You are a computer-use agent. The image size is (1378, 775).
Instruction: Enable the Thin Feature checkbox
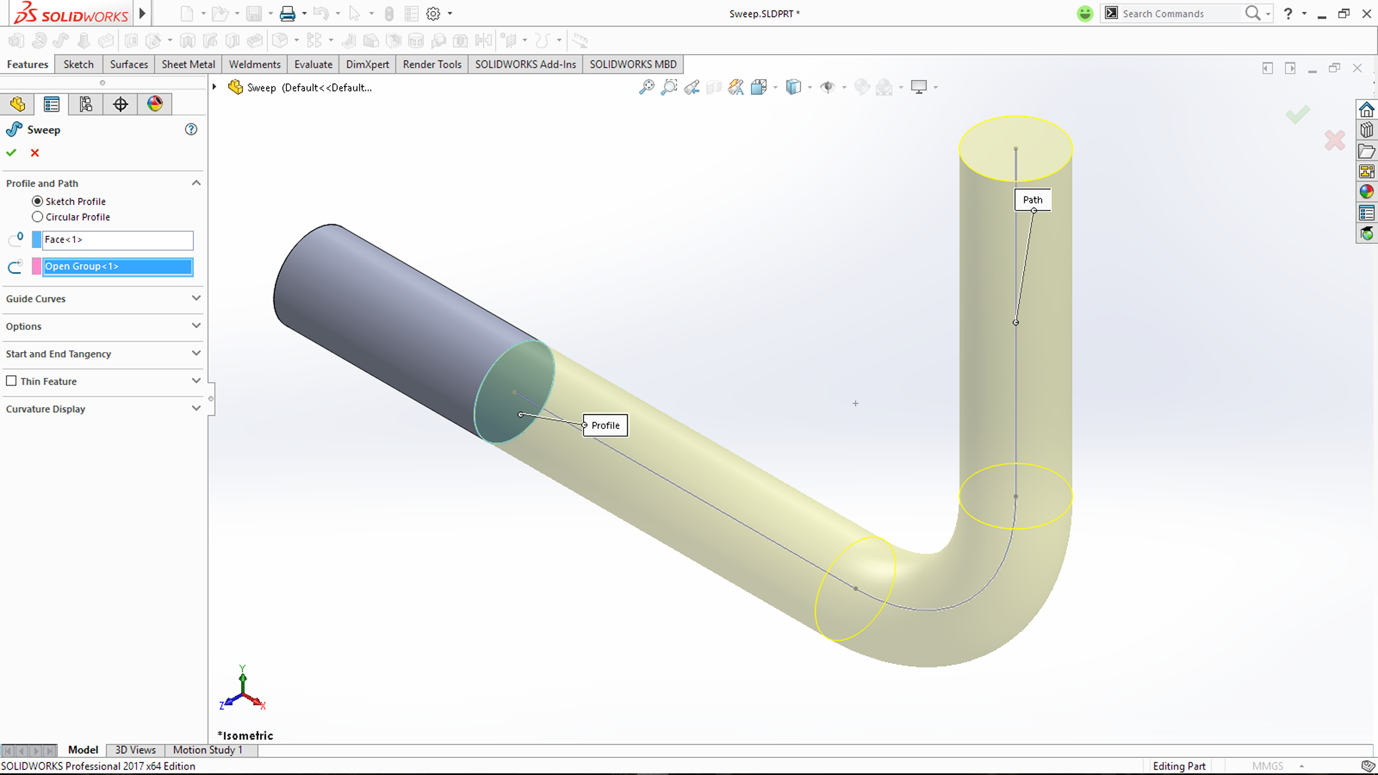click(11, 381)
